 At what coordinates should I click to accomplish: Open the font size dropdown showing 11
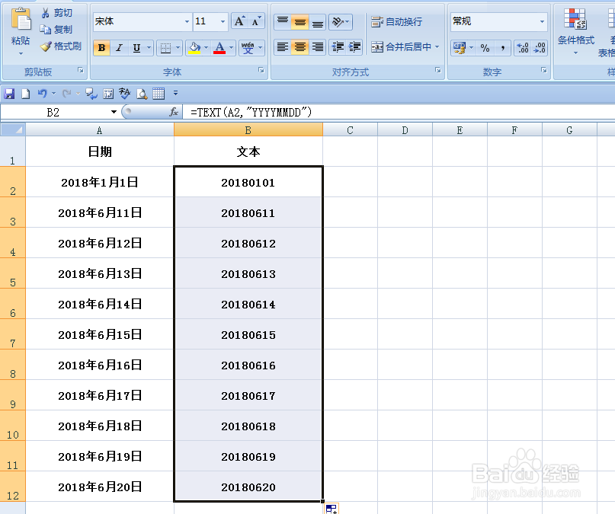[x=223, y=21]
